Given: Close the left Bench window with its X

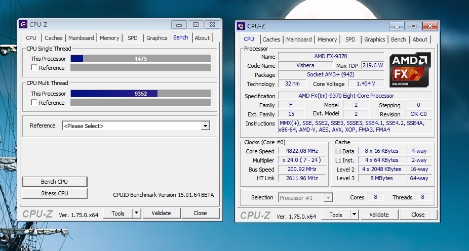Looking at the screenshot, I should pos(212,25).
